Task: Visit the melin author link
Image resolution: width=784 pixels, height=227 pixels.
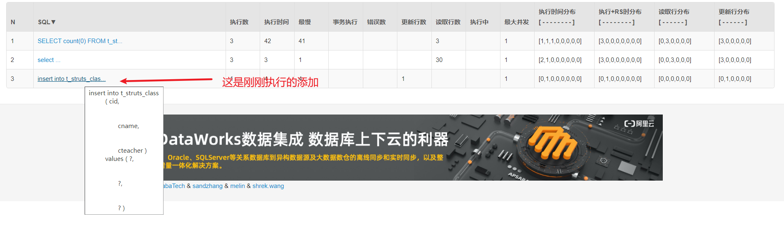Action: click(238, 186)
